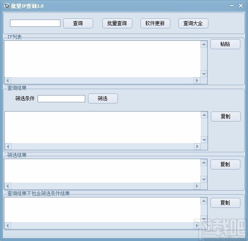Click inside the 筛选结果 text area

click(102, 171)
